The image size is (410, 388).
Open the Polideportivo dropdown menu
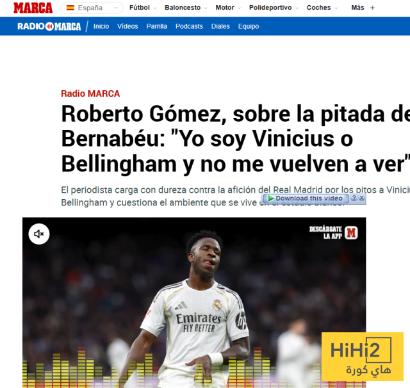click(274, 8)
